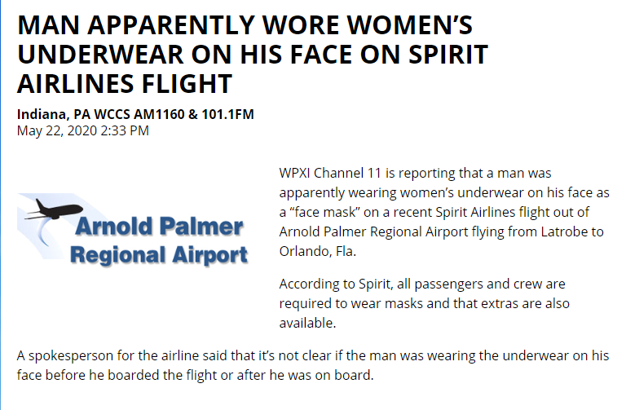Click the paragraph starting 'A spokesperson for the airline'

point(313,365)
